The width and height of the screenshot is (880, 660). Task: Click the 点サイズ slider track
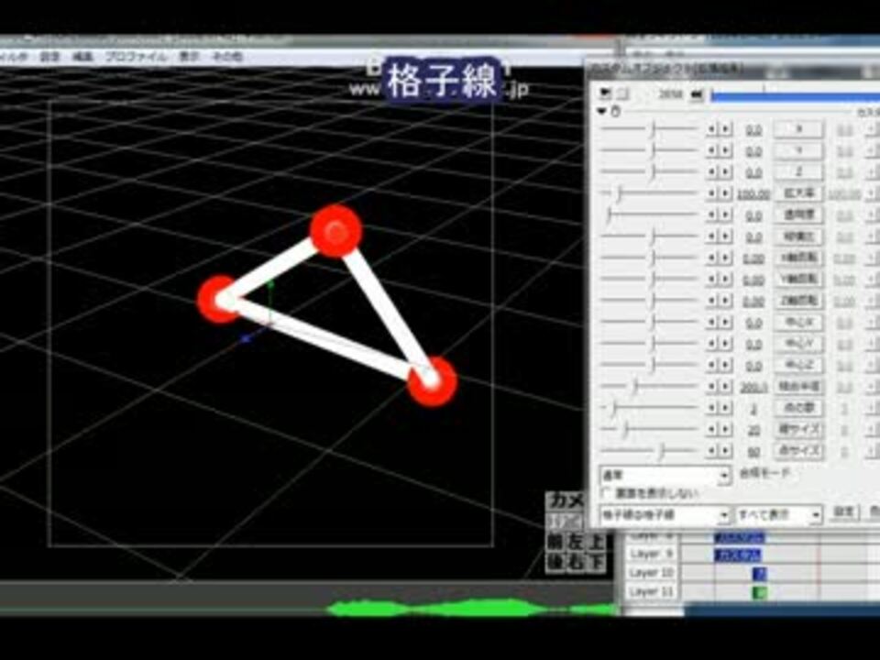click(x=649, y=451)
